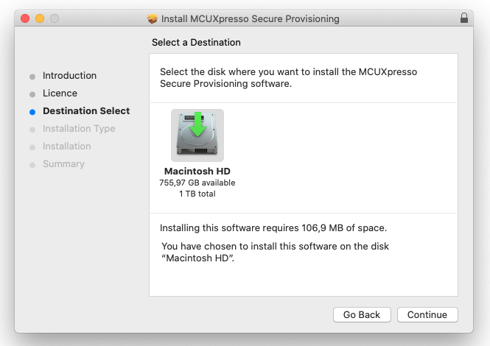Select the Destination Select step label
The width and height of the screenshot is (490, 346).
tap(86, 111)
